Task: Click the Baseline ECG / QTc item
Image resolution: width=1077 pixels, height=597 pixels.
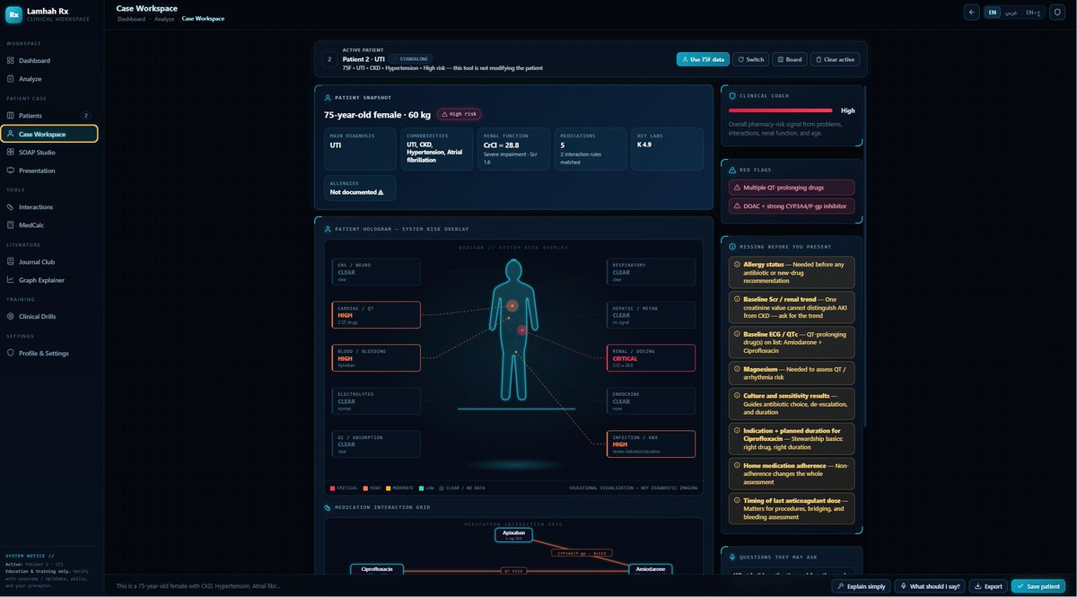Action: [x=792, y=343]
